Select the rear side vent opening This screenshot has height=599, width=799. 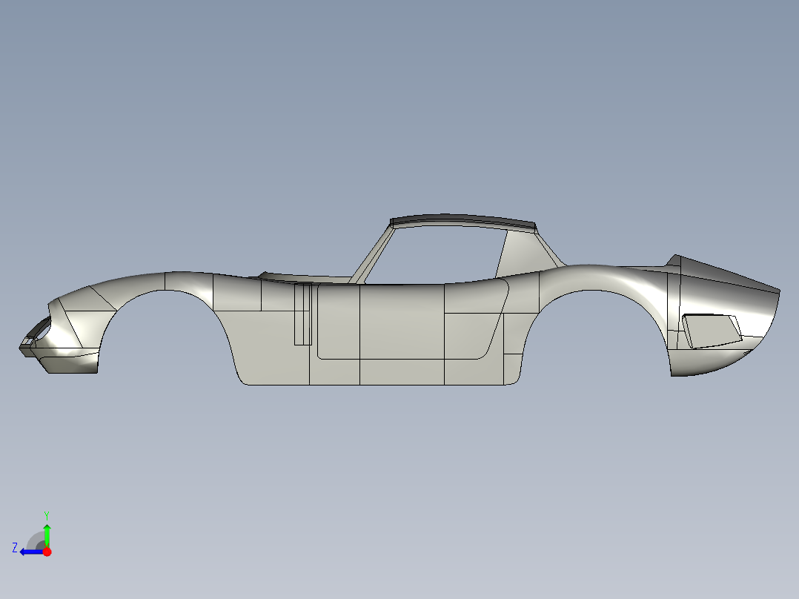click(x=712, y=331)
